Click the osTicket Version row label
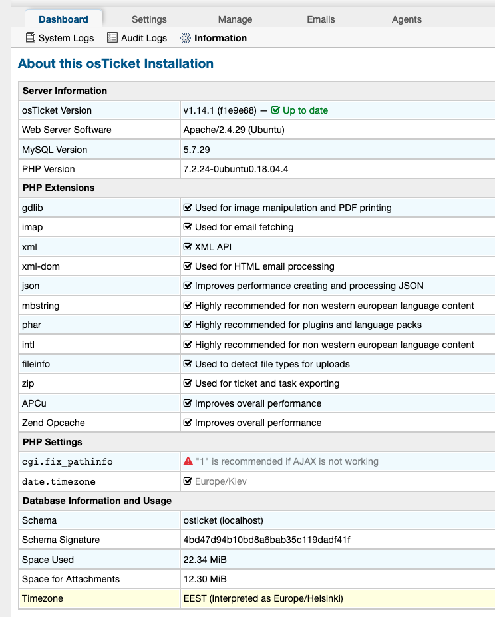 [x=57, y=110]
